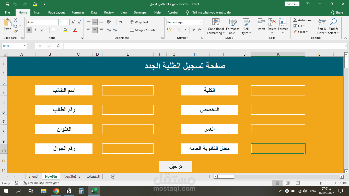Switch to Page Layout view icon
The height and width of the screenshot is (196, 349).
tap(287, 183)
